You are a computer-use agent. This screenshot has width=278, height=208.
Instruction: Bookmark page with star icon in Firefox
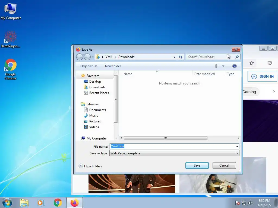point(252,63)
